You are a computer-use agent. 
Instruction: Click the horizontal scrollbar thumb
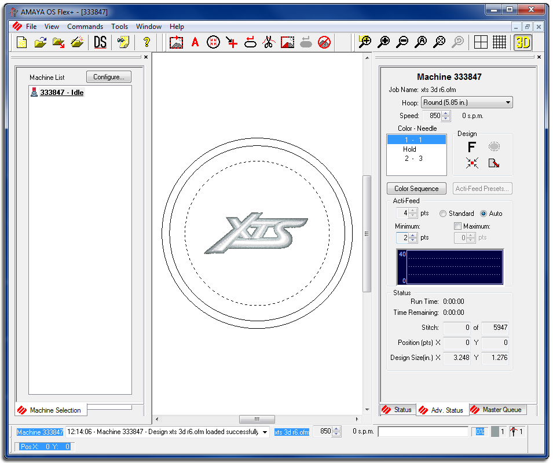(257, 420)
